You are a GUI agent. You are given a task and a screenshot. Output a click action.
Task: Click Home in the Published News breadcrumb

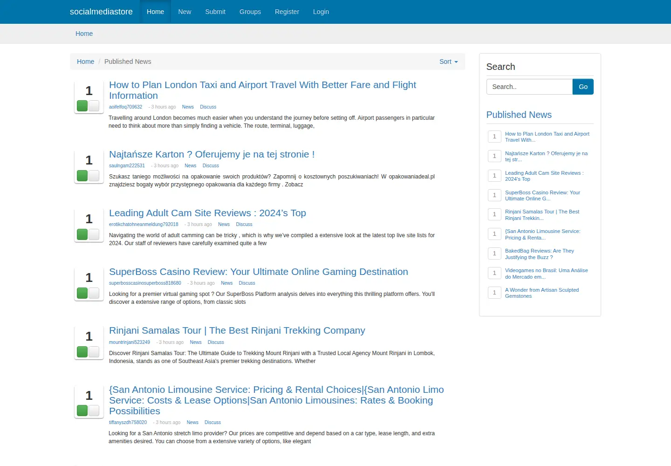point(85,62)
